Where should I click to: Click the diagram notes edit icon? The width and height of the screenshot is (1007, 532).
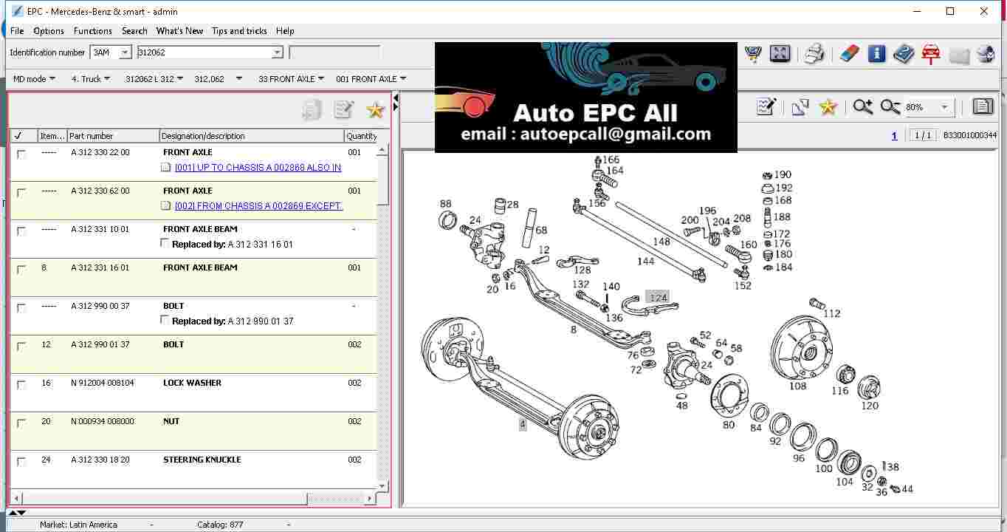coord(766,107)
